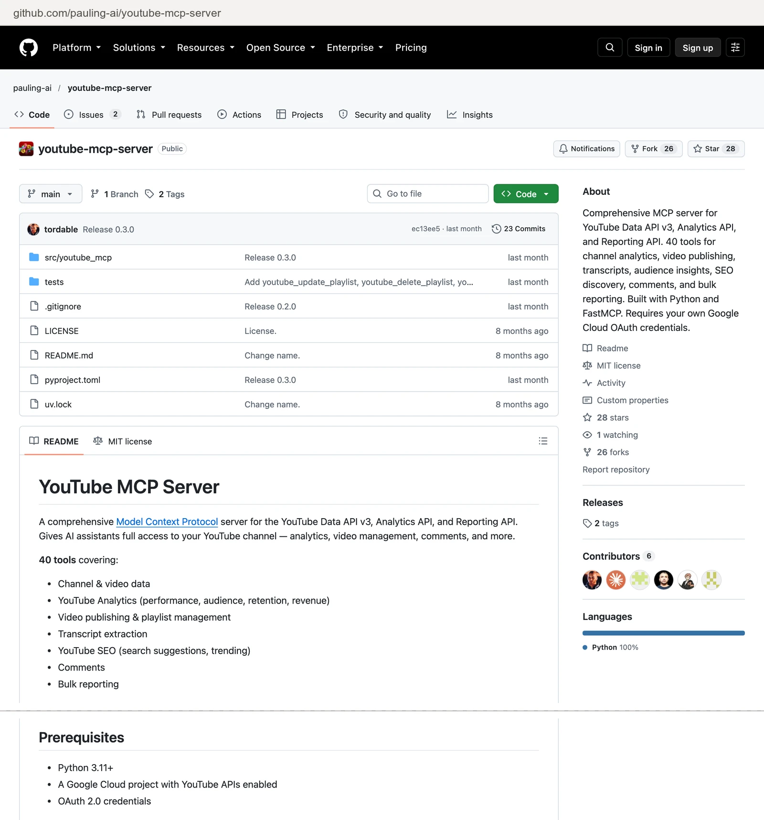Click the tordable commit author avatar
This screenshot has height=820, width=764.
[x=33, y=229]
